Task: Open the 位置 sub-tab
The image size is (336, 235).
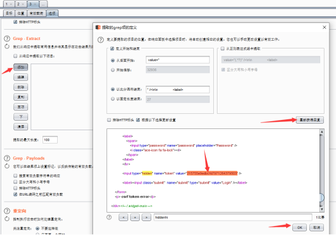Action: pos(21,13)
